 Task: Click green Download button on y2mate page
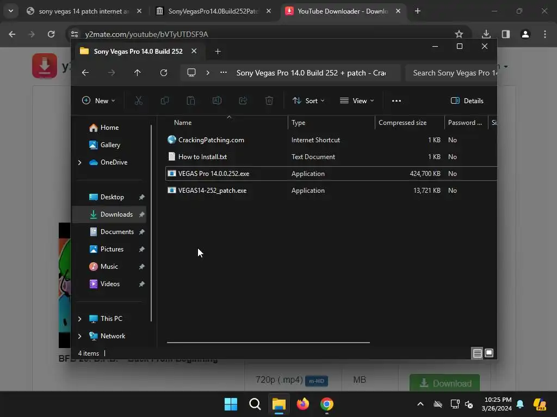click(445, 383)
